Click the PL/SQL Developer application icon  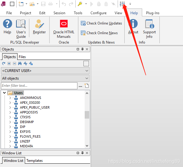pos(3,4)
